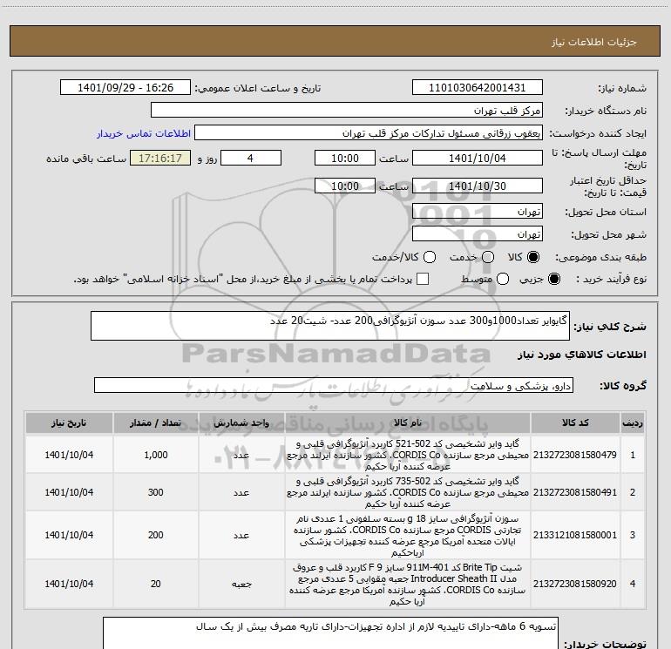Click product code 2132723081580491
671x649 pixels.
pos(575,492)
